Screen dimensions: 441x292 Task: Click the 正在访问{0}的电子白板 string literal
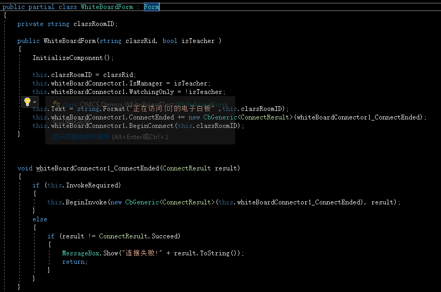pyautogui.click(x=173, y=109)
